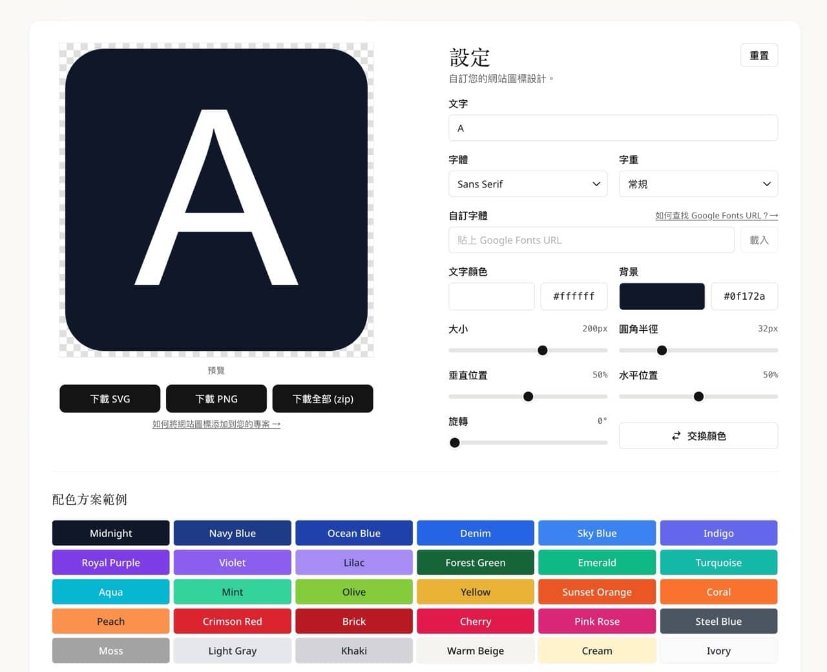Viewport: 827px width, 672px height.
Task: Download the favicon as PNG
Action: click(x=216, y=399)
